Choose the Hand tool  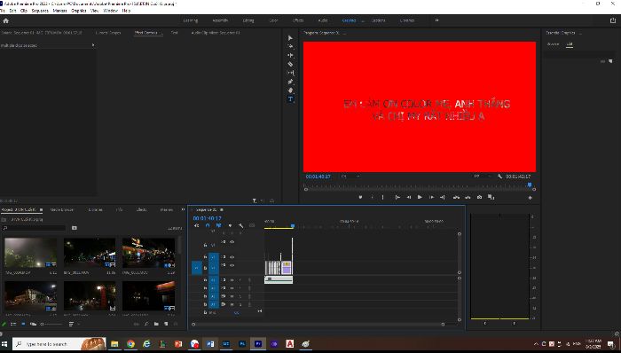point(290,90)
